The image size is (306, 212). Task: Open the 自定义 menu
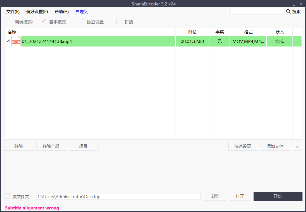point(82,12)
